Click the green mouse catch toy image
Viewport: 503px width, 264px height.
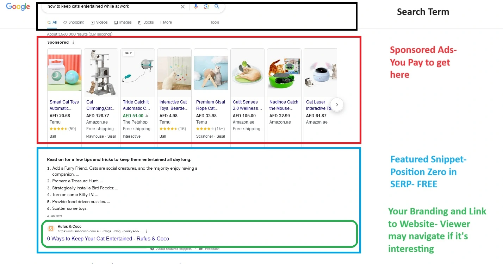click(x=284, y=73)
